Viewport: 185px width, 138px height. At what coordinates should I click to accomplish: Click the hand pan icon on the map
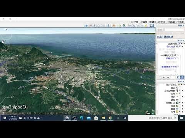coord(3,41)
